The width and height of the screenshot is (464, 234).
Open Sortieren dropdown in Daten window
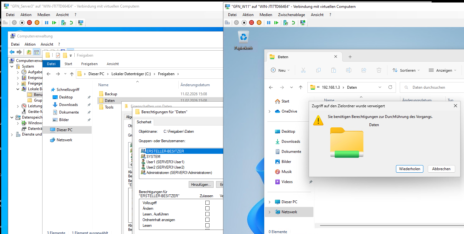click(406, 70)
